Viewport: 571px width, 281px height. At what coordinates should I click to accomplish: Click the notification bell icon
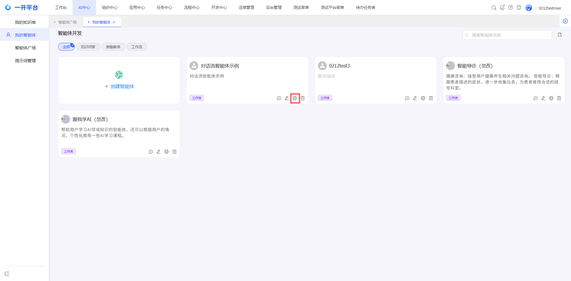[x=519, y=8]
